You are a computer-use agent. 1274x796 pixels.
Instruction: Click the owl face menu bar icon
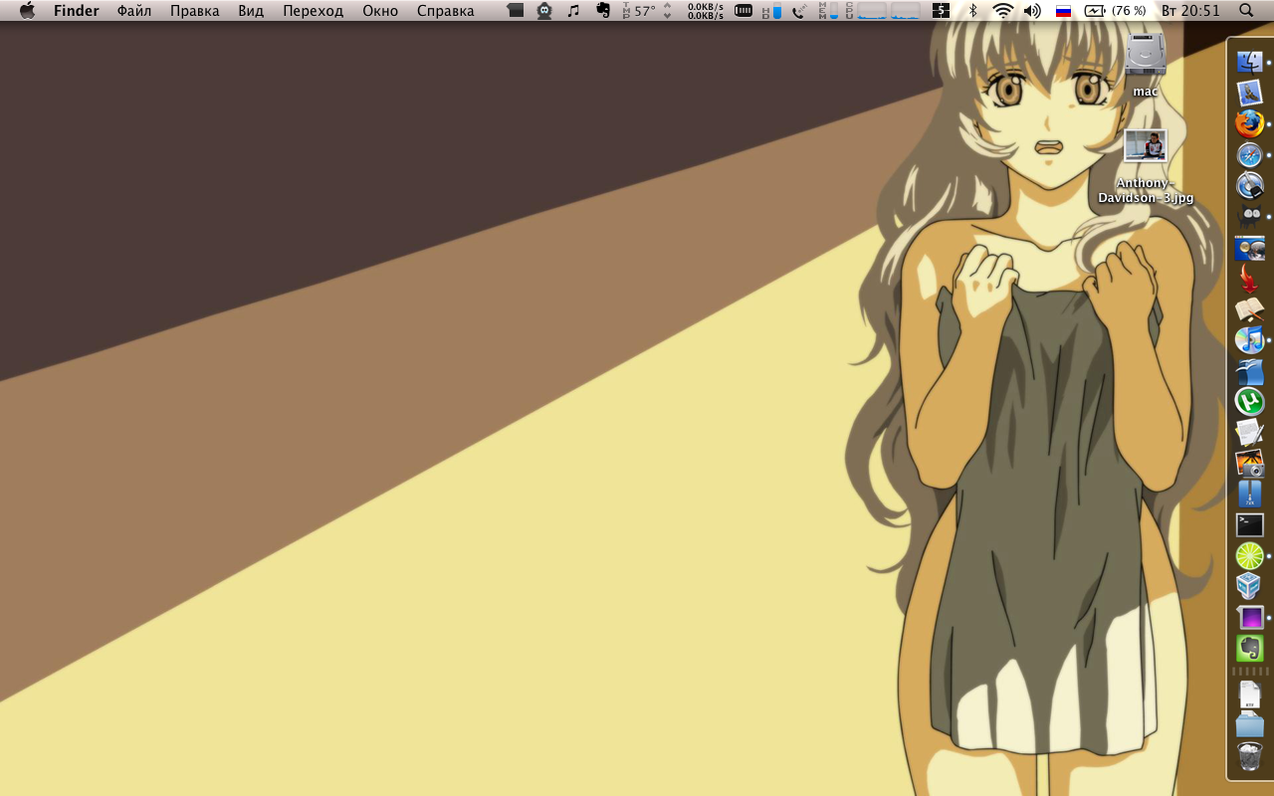point(544,11)
